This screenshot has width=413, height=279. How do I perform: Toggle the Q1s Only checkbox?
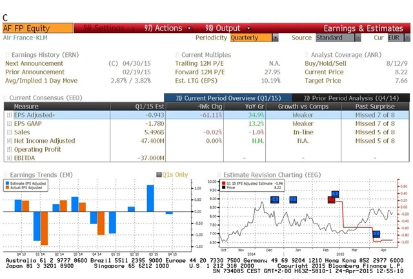tap(159, 174)
